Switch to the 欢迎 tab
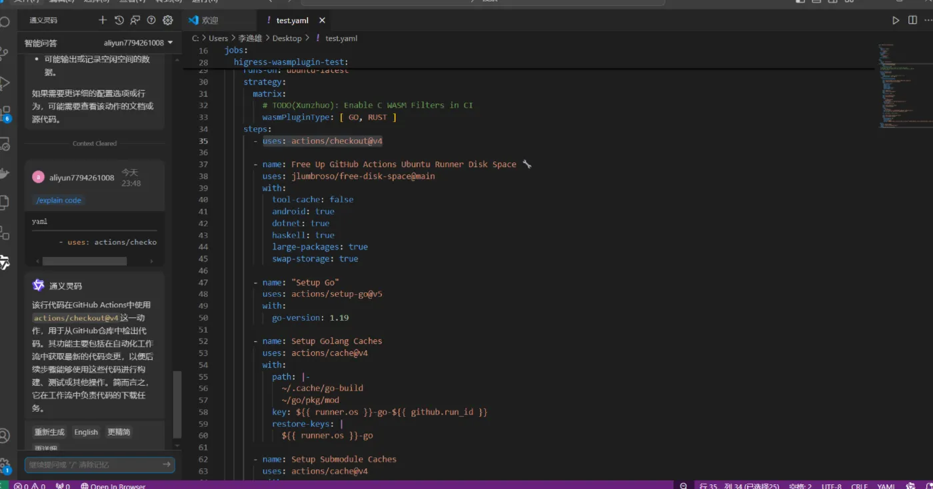 210,21
